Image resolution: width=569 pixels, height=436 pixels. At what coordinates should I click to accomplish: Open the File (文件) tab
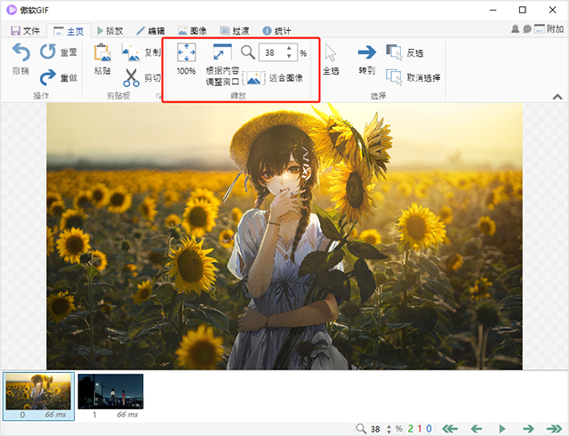pos(25,31)
